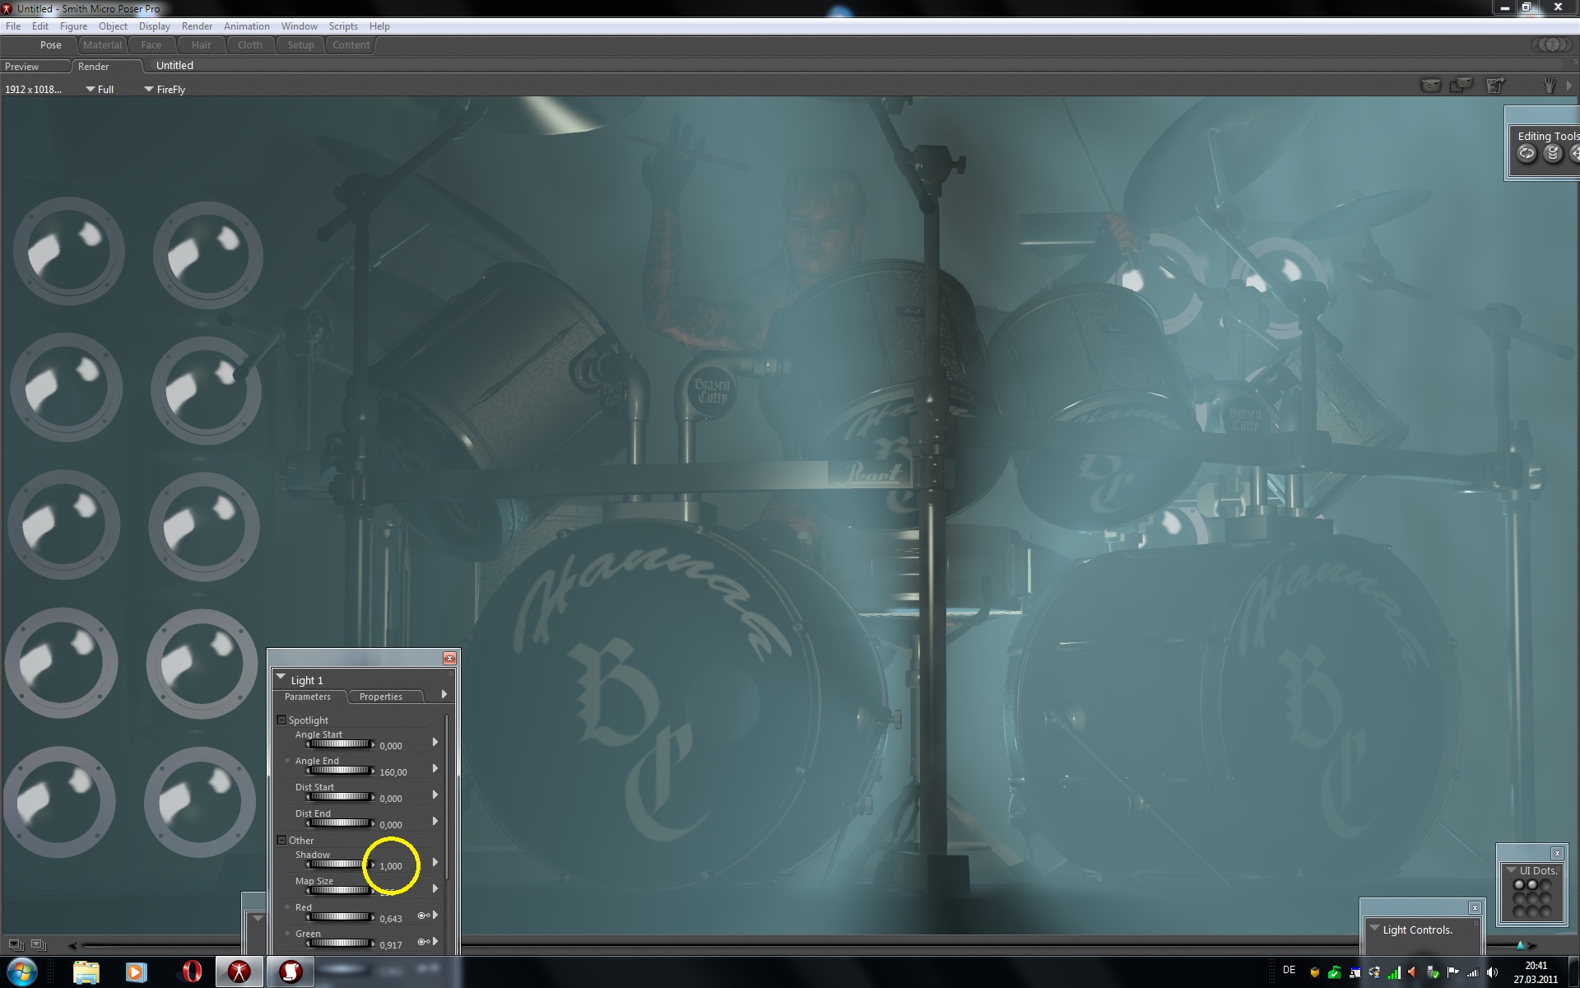Select the Twist tool in Editing Tools
This screenshot has width=1580, height=988.
pos(1553,153)
